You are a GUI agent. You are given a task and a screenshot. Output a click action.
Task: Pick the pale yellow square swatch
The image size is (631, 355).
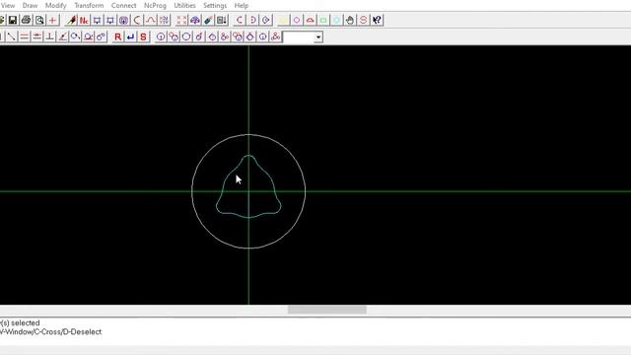tap(283, 20)
